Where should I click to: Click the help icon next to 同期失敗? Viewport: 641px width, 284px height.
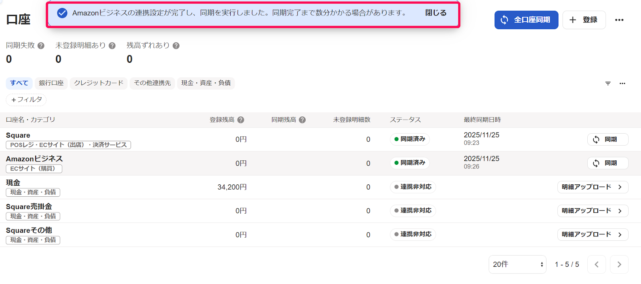(x=41, y=46)
